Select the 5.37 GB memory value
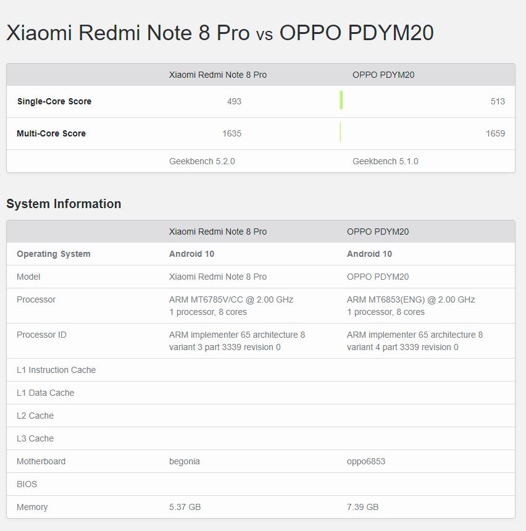 click(x=185, y=507)
